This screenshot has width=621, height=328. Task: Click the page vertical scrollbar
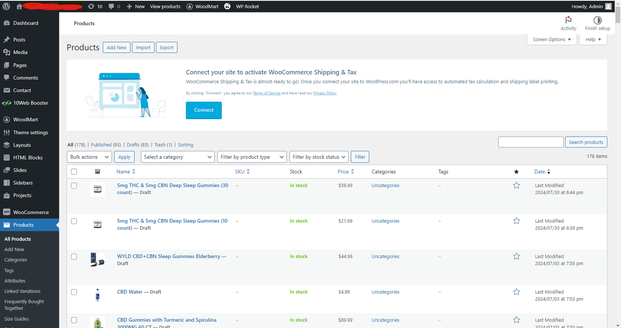click(618, 14)
